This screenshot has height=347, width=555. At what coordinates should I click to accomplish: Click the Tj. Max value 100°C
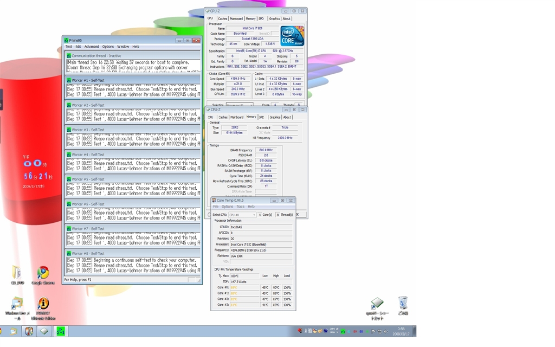click(x=244, y=276)
